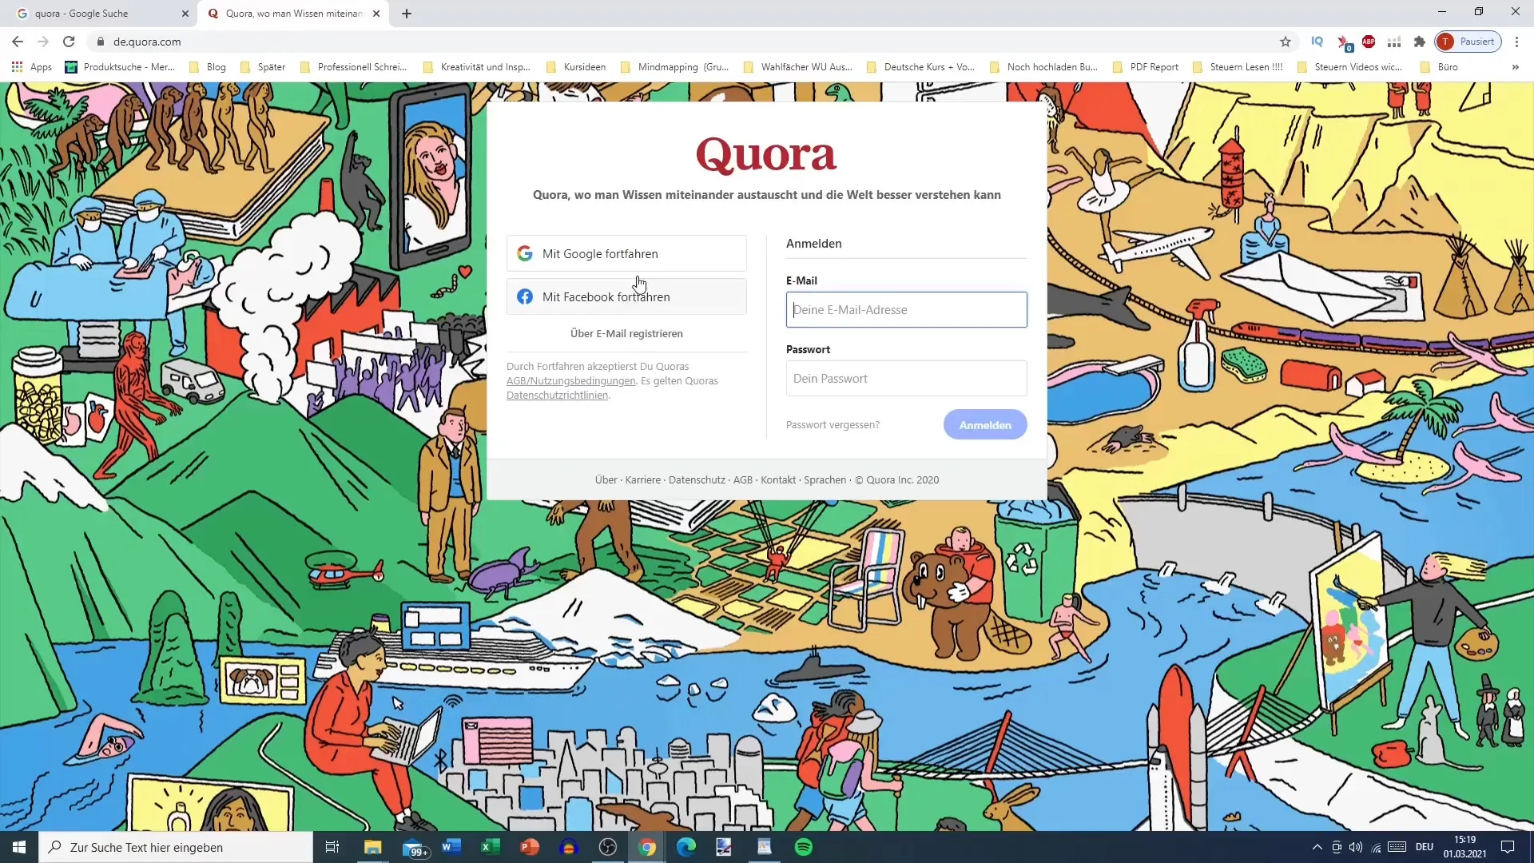Click the bookmark star icon
Image resolution: width=1534 pixels, height=863 pixels.
(x=1284, y=42)
